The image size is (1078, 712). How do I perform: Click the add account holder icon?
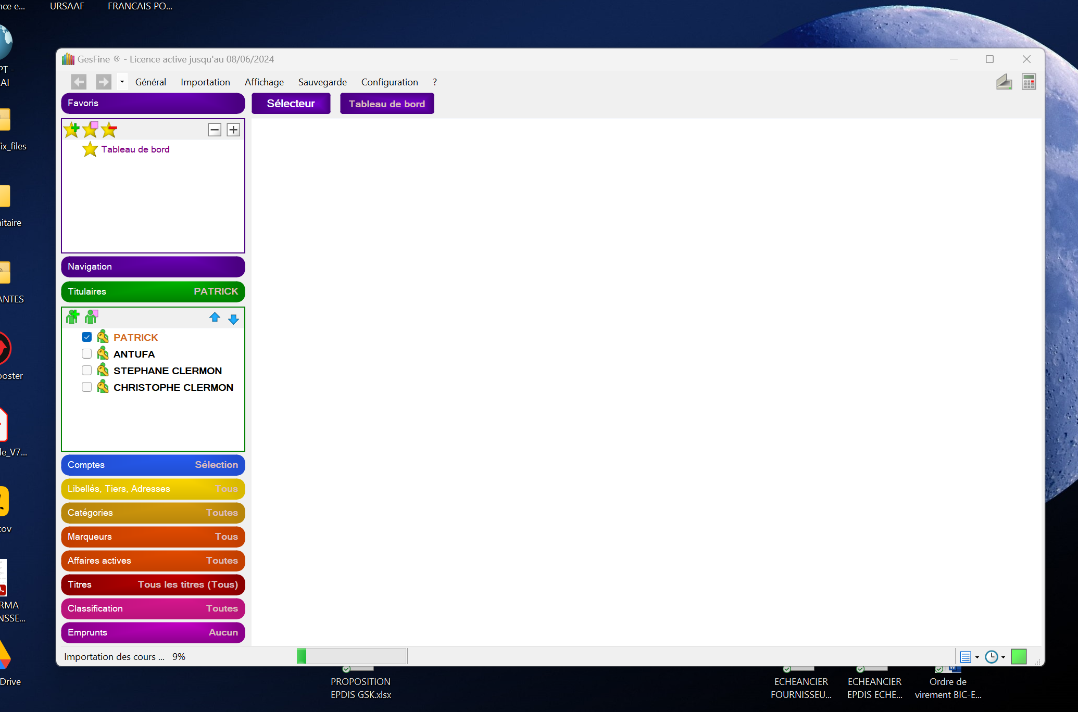click(72, 316)
